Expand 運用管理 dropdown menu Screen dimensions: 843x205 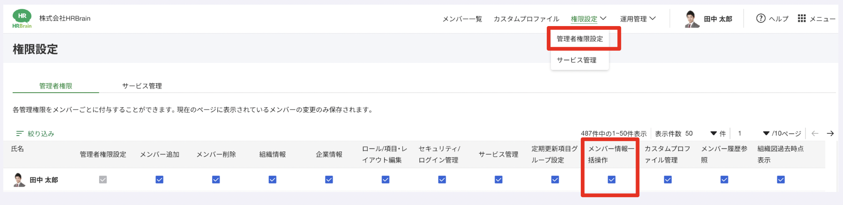tap(638, 19)
